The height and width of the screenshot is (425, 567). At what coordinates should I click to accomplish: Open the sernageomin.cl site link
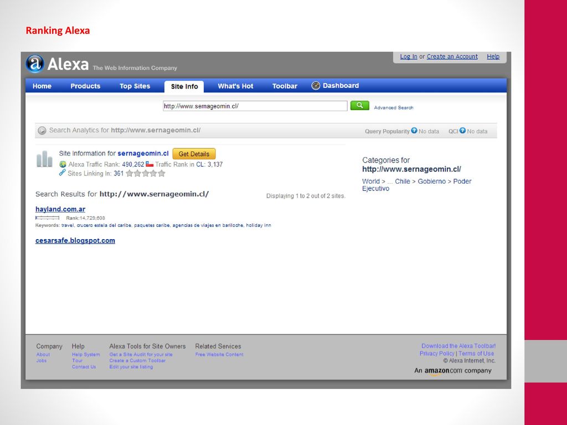(x=143, y=153)
